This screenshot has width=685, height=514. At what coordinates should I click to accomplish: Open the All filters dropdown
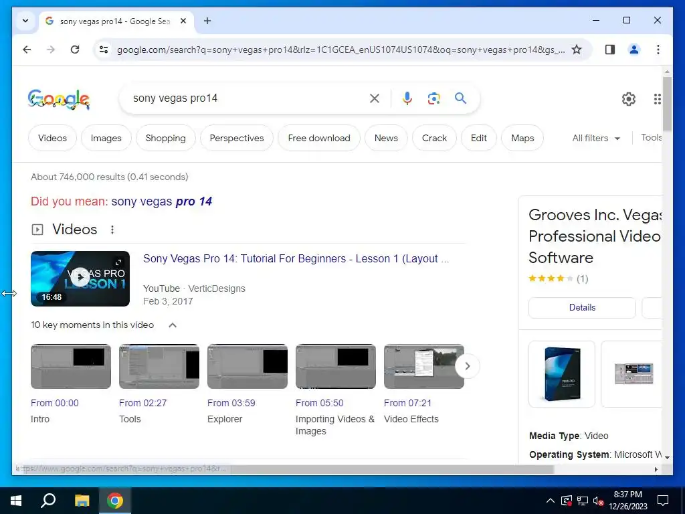tap(596, 138)
